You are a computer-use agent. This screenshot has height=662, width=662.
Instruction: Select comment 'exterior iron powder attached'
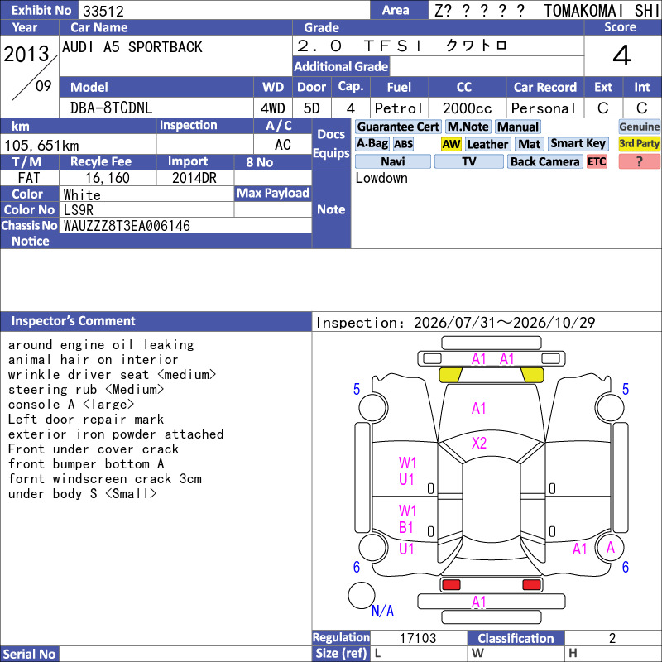(x=116, y=434)
